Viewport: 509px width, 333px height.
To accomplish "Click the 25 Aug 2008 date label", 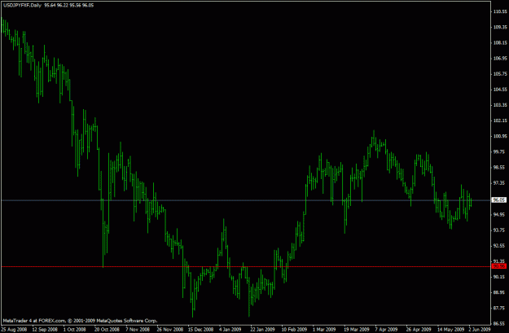I will pyautogui.click(x=14, y=330).
